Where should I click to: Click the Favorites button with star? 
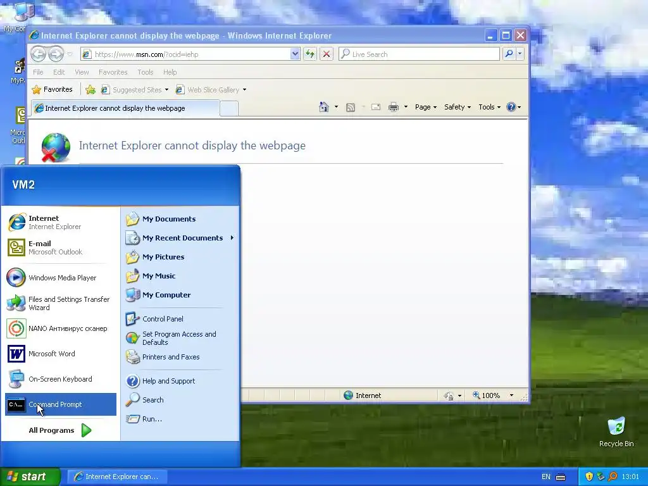[53, 90]
